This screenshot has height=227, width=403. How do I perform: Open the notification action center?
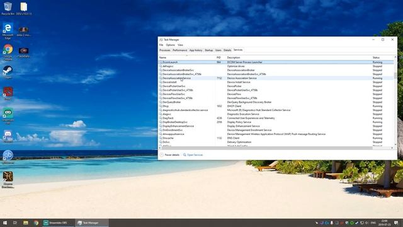(x=396, y=223)
